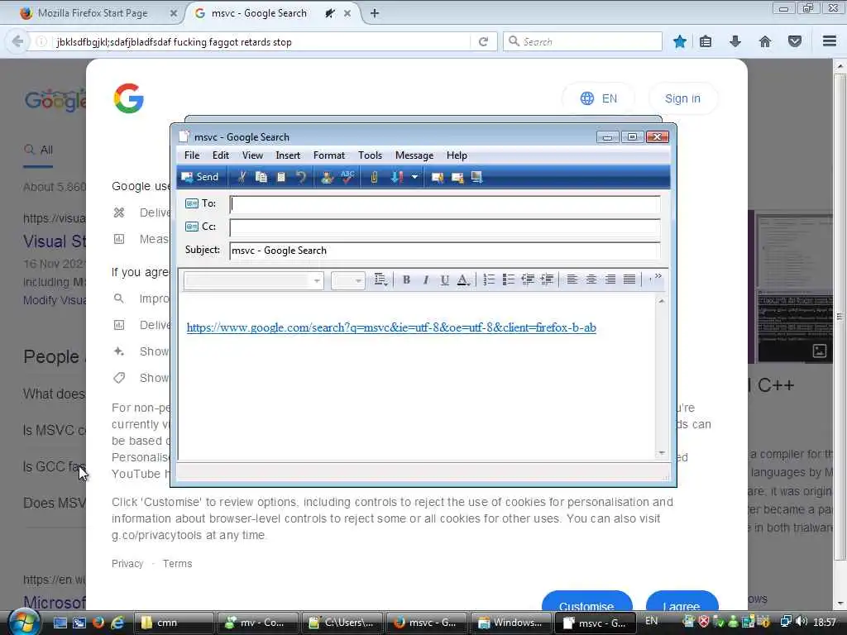
Task: Align message text left
Action: [572, 279]
